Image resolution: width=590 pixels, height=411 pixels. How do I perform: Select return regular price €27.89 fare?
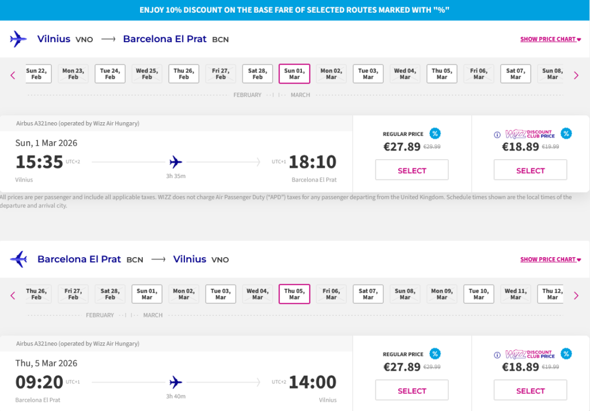pos(412,391)
